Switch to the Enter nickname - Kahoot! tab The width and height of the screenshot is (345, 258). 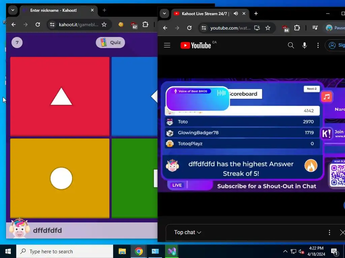tap(54, 10)
